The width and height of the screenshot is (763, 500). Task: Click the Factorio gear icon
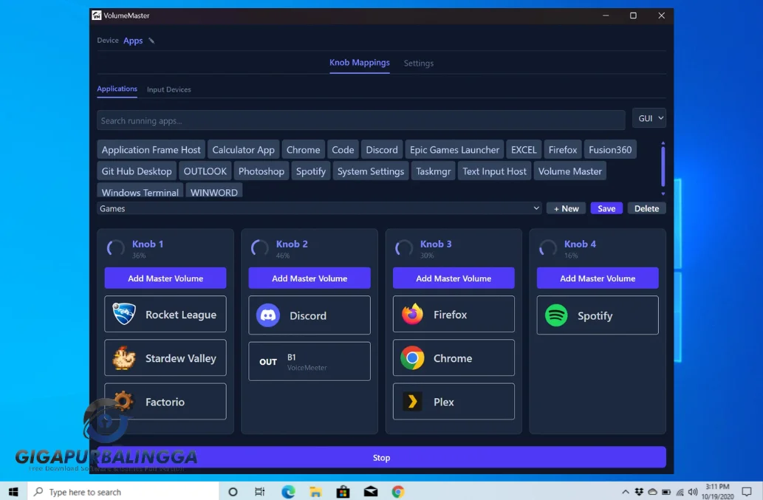tap(123, 402)
